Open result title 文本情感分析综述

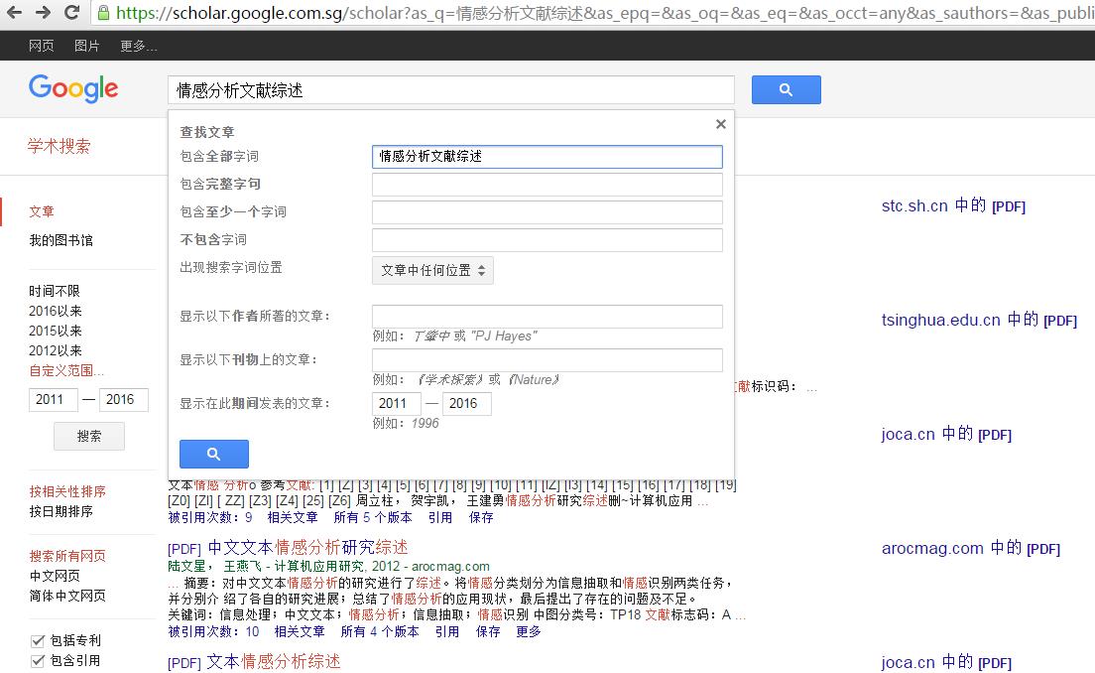point(274,661)
